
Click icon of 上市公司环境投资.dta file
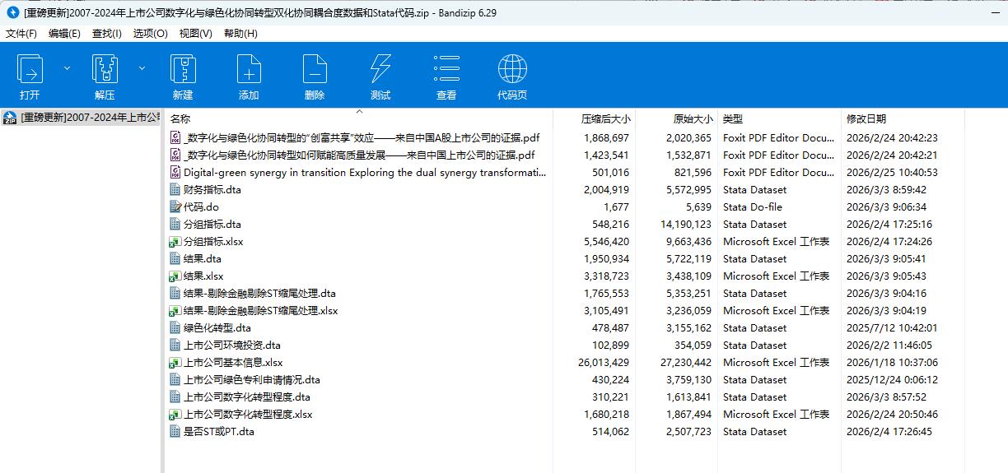175,345
